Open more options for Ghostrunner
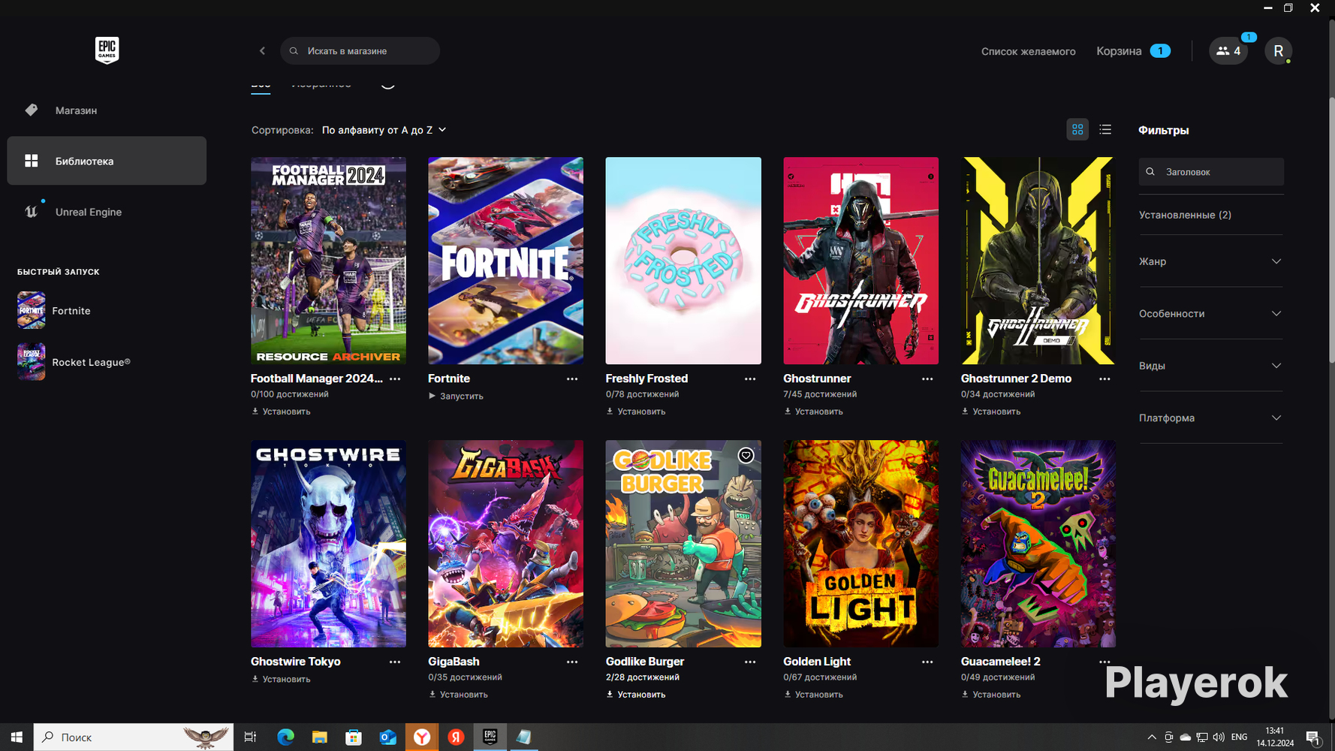This screenshot has height=751, width=1335. pyautogui.click(x=927, y=379)
